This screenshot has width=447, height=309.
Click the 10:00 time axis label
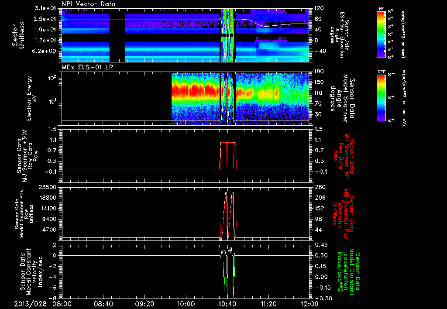point(186,304)
